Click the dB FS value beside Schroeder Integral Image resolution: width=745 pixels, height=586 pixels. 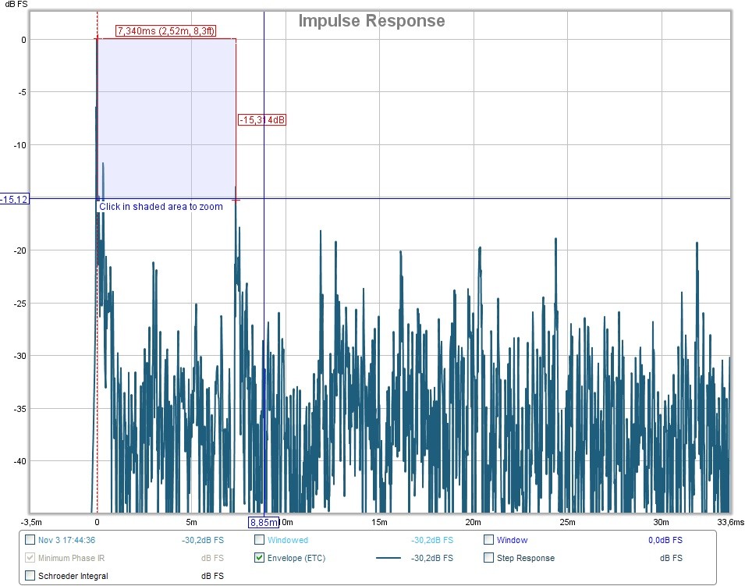212,576
